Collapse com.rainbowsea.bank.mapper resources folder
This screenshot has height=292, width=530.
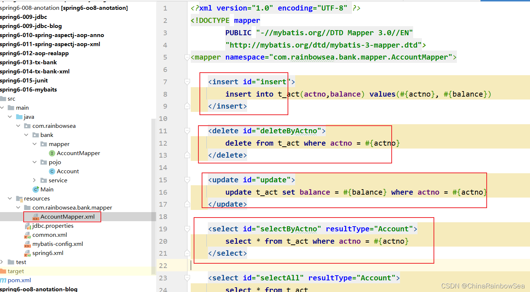click(18, 208)
